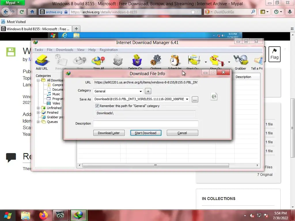Open File Explorer from the taskbar
Image resolution: width=295 pixels, height=221 pixels.
coord(26,215)
